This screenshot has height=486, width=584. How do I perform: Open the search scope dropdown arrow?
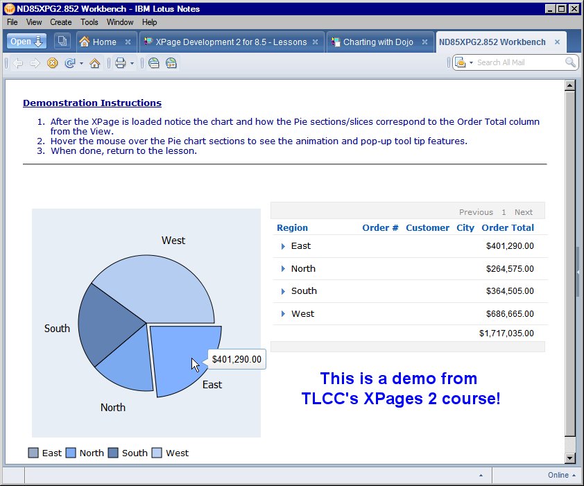tap(470, 63)
